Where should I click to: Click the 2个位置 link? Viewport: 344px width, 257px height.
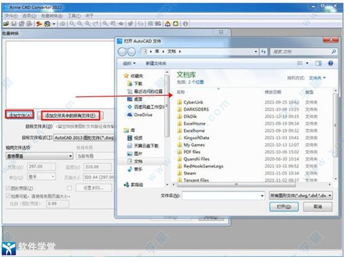click(196, 82)
